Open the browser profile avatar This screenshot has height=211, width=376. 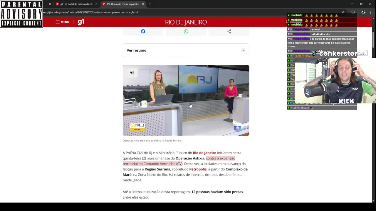point(363,12)
